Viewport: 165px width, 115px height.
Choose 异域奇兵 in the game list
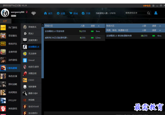pyautogui.click(x=31, y=27)
